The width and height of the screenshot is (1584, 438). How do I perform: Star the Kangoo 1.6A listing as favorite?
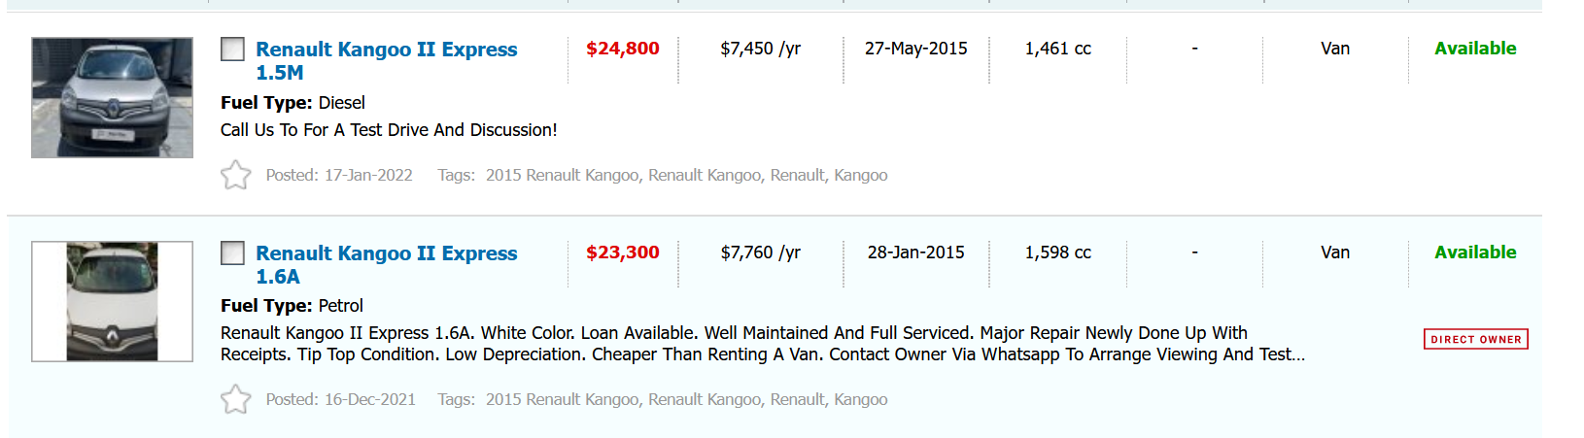(x=235, y=399)
